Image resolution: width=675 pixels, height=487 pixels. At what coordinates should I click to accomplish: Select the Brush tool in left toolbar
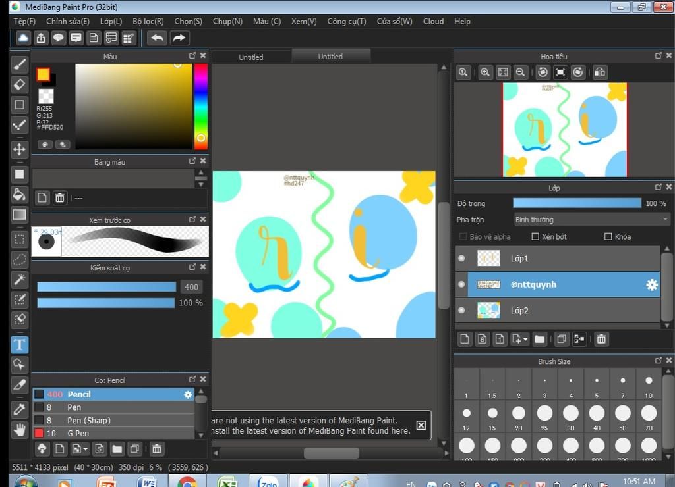coord(19,64)
